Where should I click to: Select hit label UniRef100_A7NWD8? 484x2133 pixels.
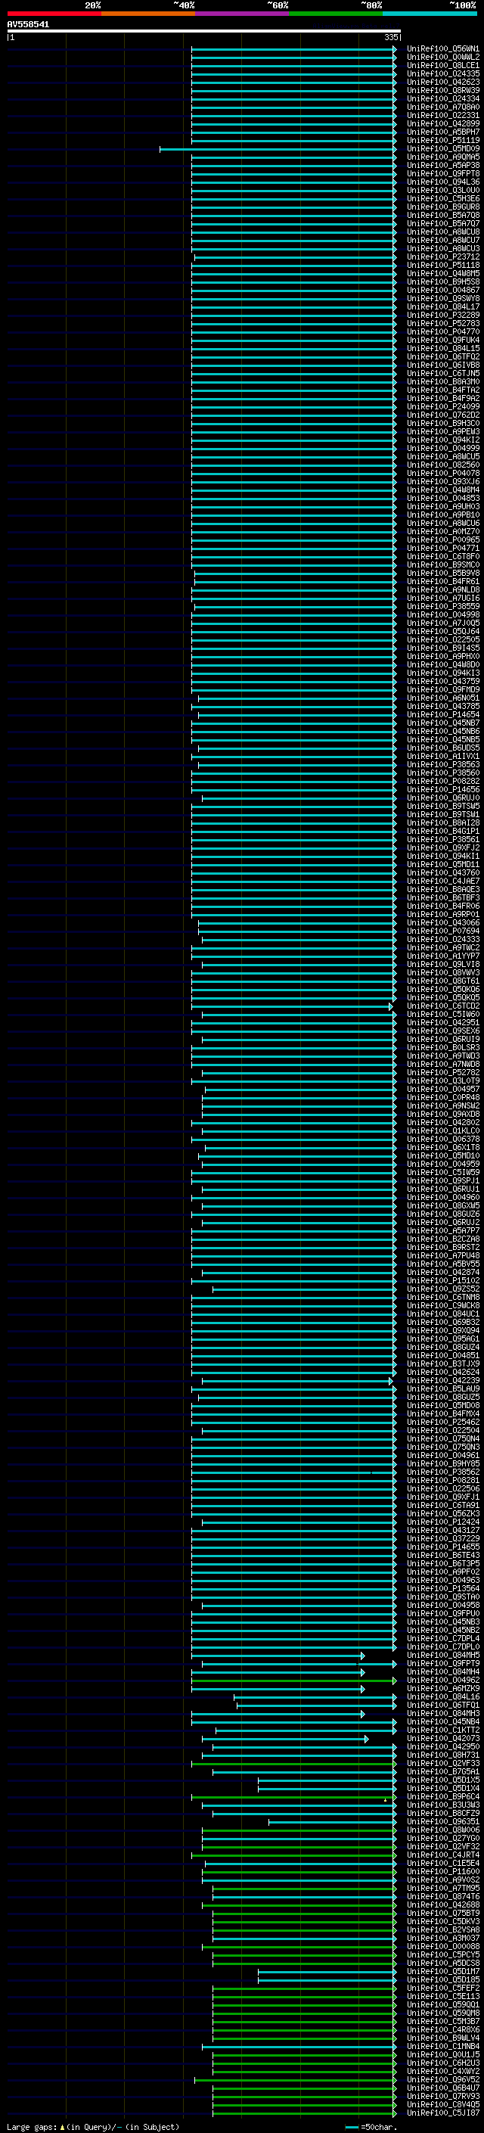click(443, 1064)
